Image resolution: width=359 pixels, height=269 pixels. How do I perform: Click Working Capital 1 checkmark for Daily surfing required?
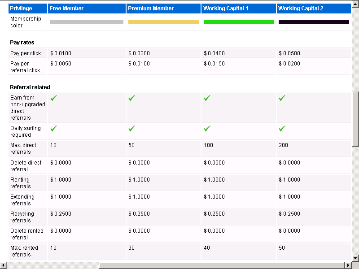(207, 128)
